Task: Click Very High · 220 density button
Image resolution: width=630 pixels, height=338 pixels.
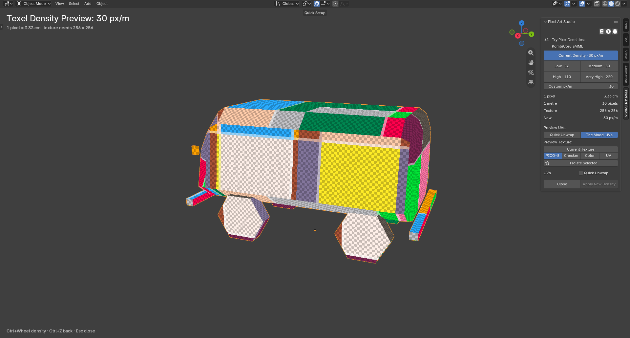Action: click(x=599, y=77)
